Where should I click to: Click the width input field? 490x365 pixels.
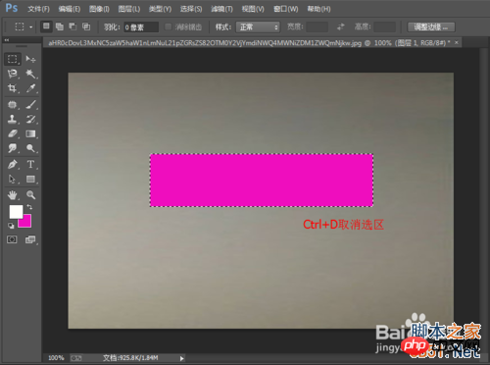317,26
